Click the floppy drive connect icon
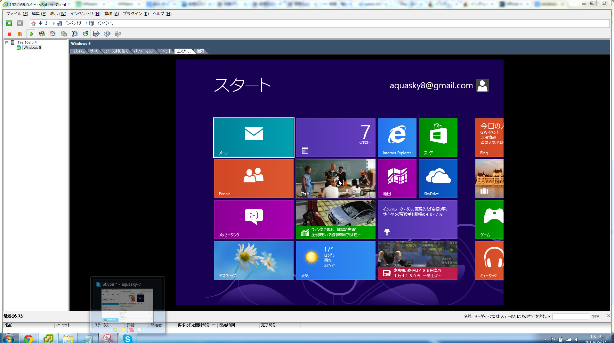Viewport: 614px width, 343px height. (96, 34)
